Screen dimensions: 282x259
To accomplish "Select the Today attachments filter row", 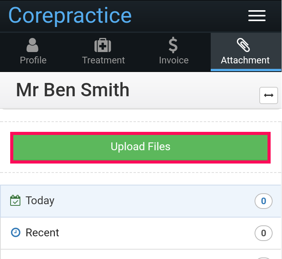I will click(141, 201).
